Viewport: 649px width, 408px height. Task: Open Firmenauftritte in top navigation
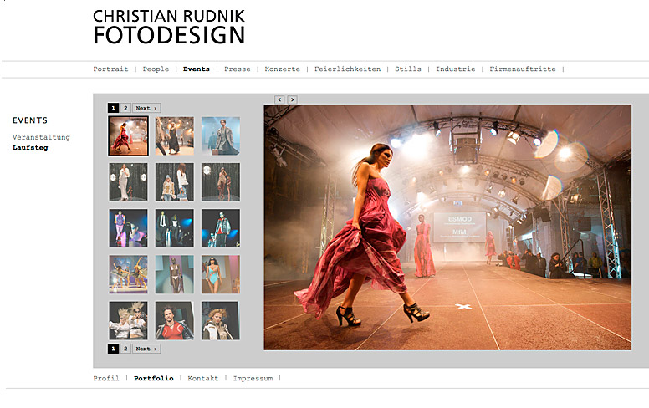(523, 69)
